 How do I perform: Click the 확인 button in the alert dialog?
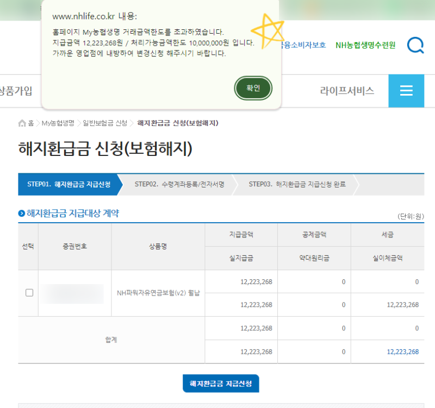tap(253, 88)
